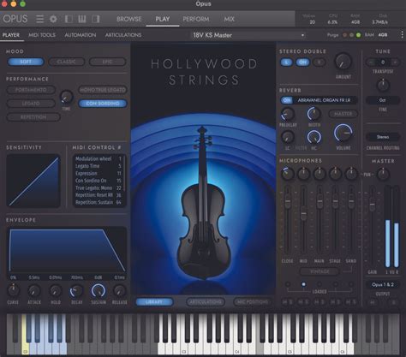Toggle Mono True Legato
Screen dimensions: 406x357
[x=103, y=90]
